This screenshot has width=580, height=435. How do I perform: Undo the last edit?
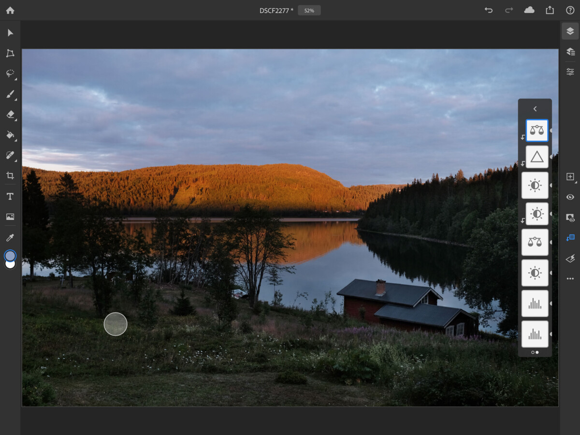click(x=489, y=10)
